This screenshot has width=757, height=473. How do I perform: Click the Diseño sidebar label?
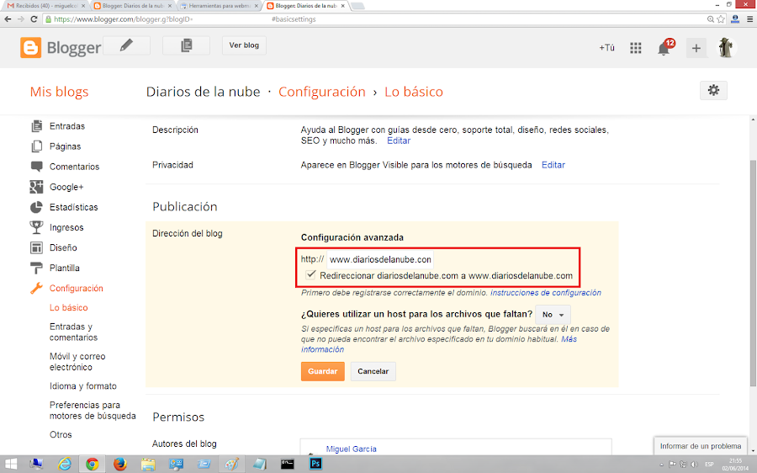[x=63, y=247]
